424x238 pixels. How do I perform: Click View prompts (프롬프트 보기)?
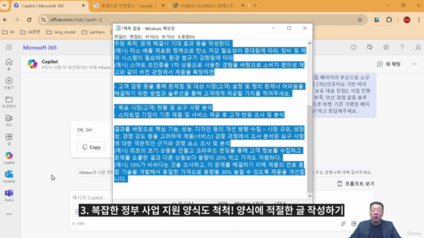pyautogui.click(x=356, y=184)
